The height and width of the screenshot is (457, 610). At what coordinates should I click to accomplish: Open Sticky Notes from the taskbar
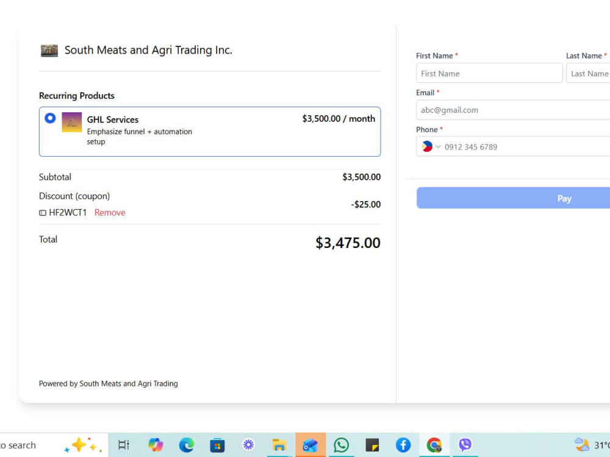tap(372, 445)
